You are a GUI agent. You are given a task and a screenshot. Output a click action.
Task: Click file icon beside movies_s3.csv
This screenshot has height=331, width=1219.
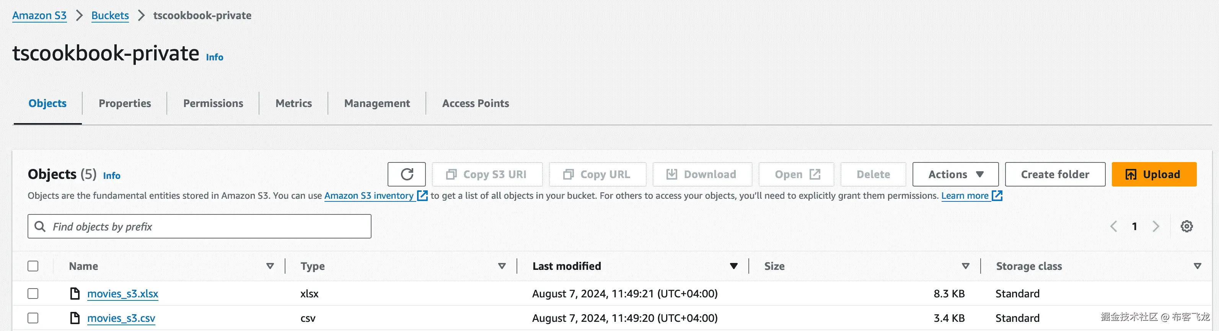[x=75, y=318]
